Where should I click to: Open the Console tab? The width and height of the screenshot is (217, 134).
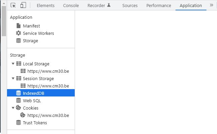pyautogui.click(x=71, y=5)
